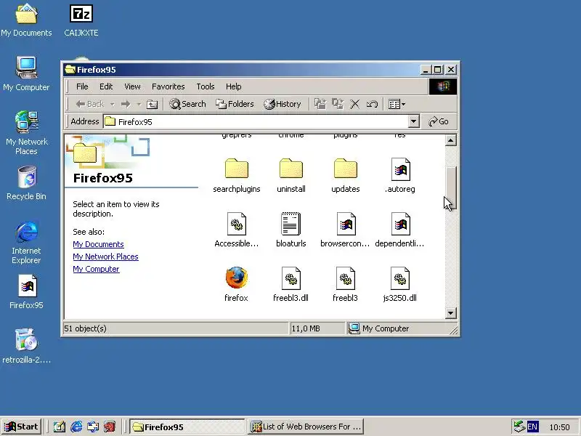Expand the Forward history dropdown arrow
This screenshot has height=436, width=581.
(x=139, y=104)
